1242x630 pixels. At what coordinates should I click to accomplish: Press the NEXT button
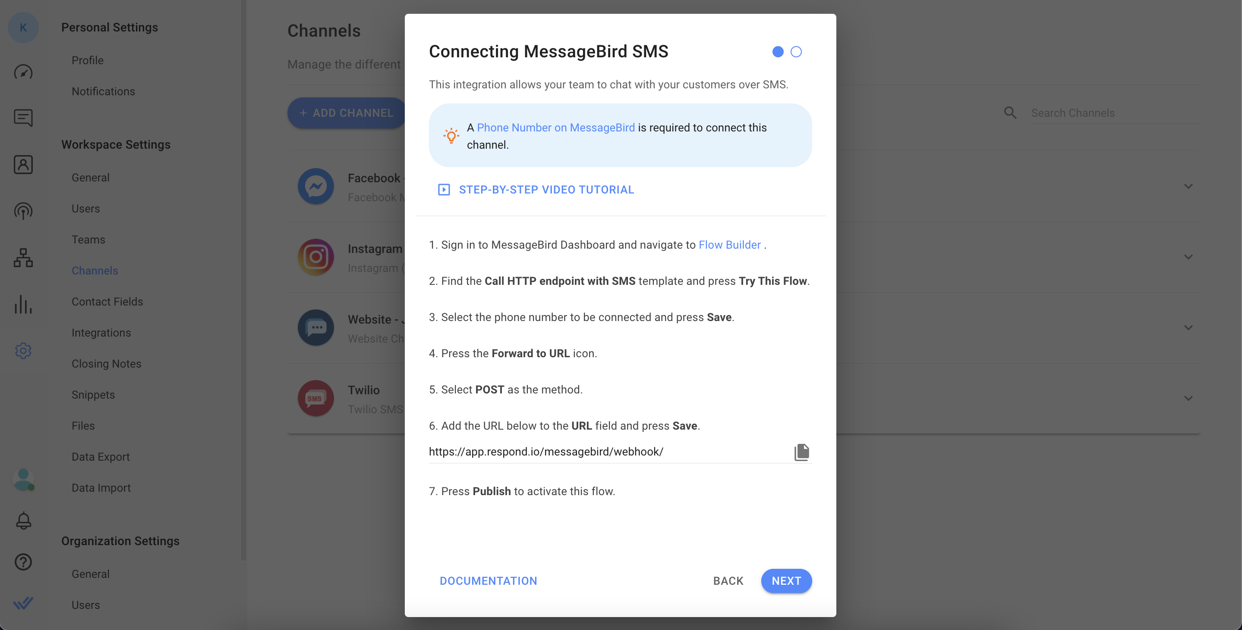(786, 580)
